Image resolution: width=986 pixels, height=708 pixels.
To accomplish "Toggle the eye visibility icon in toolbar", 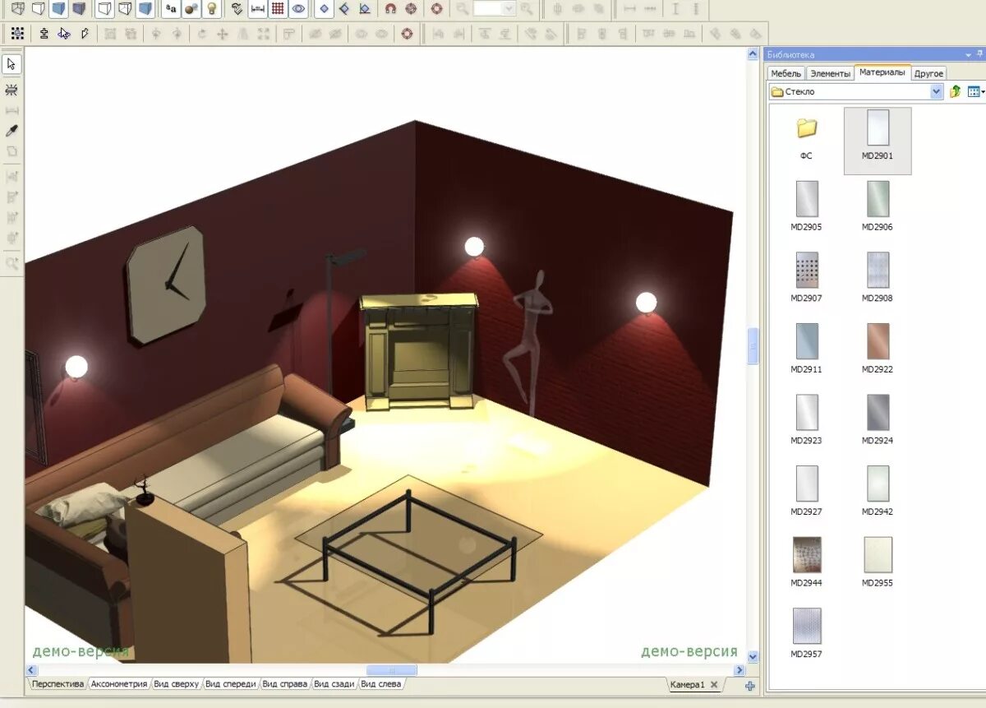I will (299, 9).
